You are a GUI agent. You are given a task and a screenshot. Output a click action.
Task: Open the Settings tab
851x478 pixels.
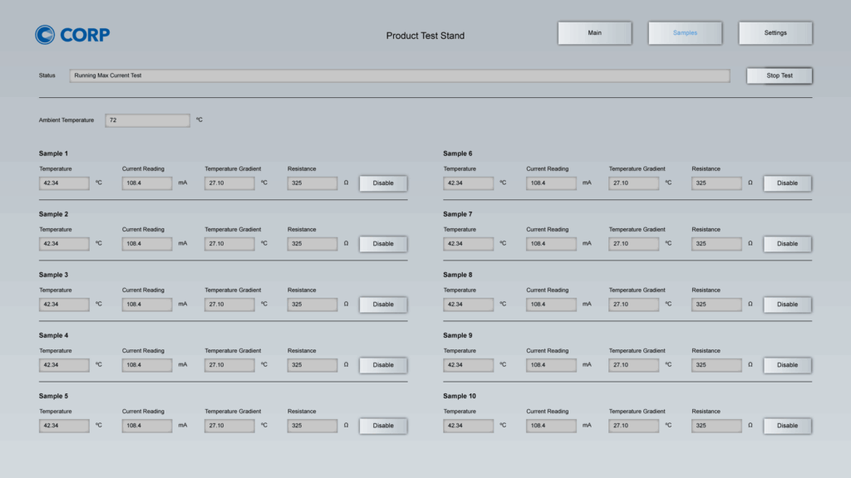click(775, 33)
